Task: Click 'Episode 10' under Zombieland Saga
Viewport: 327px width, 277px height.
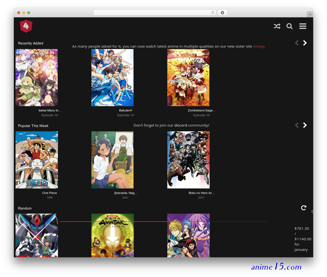Action: pyautogui.click(x=201, y=115)
